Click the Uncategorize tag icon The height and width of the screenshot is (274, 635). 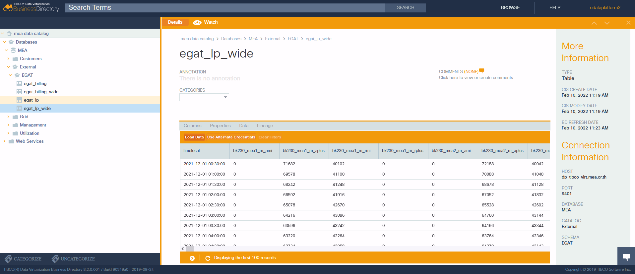click(55, 259)
